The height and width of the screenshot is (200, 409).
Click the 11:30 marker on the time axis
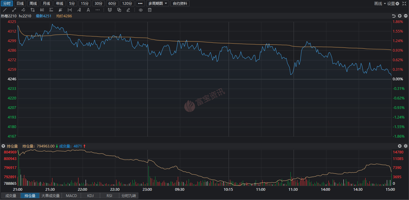293,189
